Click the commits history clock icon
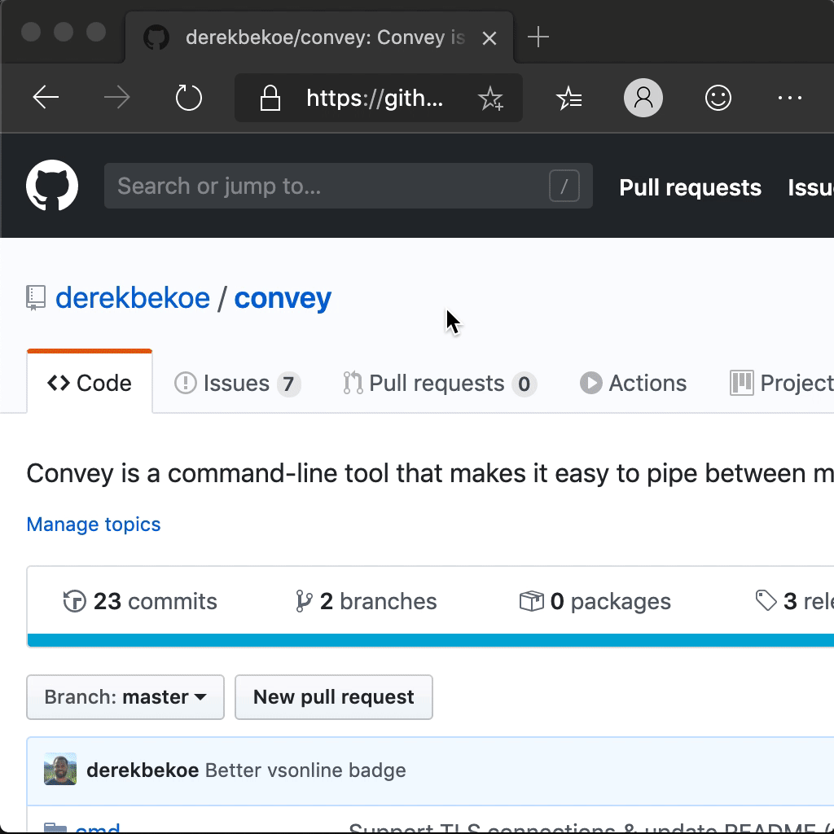This screenshot has width=834, height=834. 74,602
